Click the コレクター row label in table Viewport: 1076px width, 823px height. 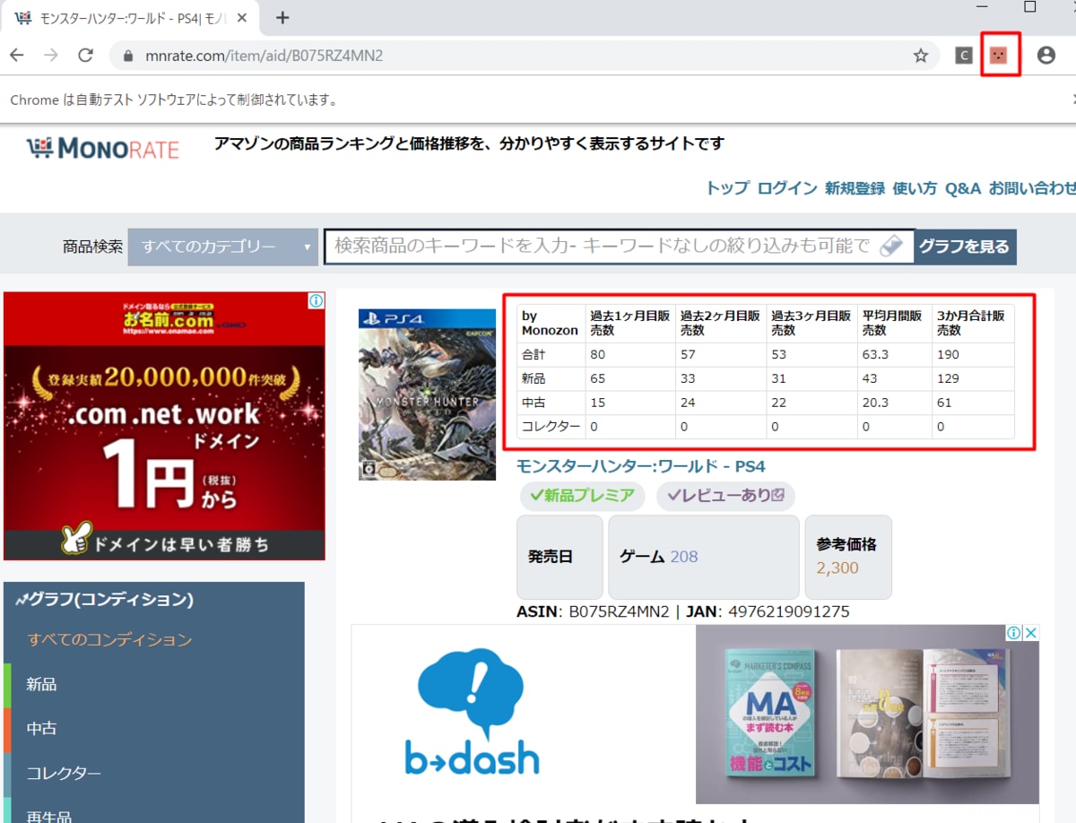(551, 427)
